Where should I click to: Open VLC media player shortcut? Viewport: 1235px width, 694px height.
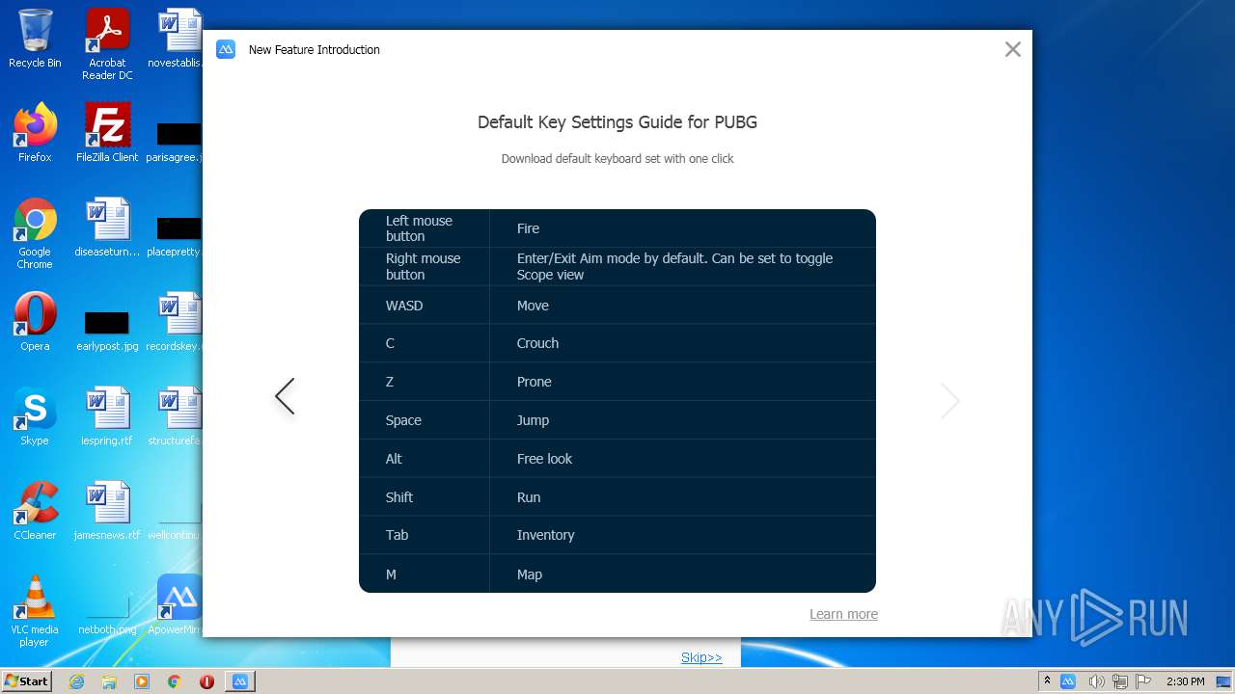click(35, 612)
